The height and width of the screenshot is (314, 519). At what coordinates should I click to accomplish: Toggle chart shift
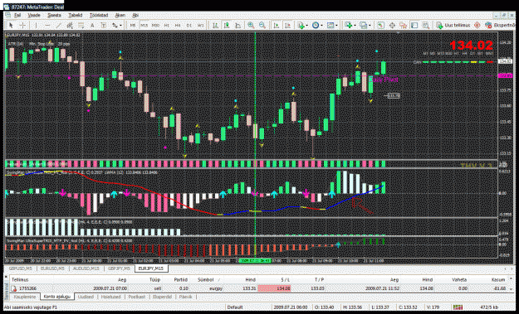(x=288, y=25)
